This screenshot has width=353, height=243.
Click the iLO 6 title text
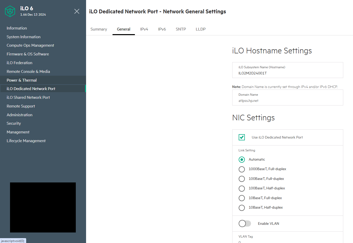27,8
